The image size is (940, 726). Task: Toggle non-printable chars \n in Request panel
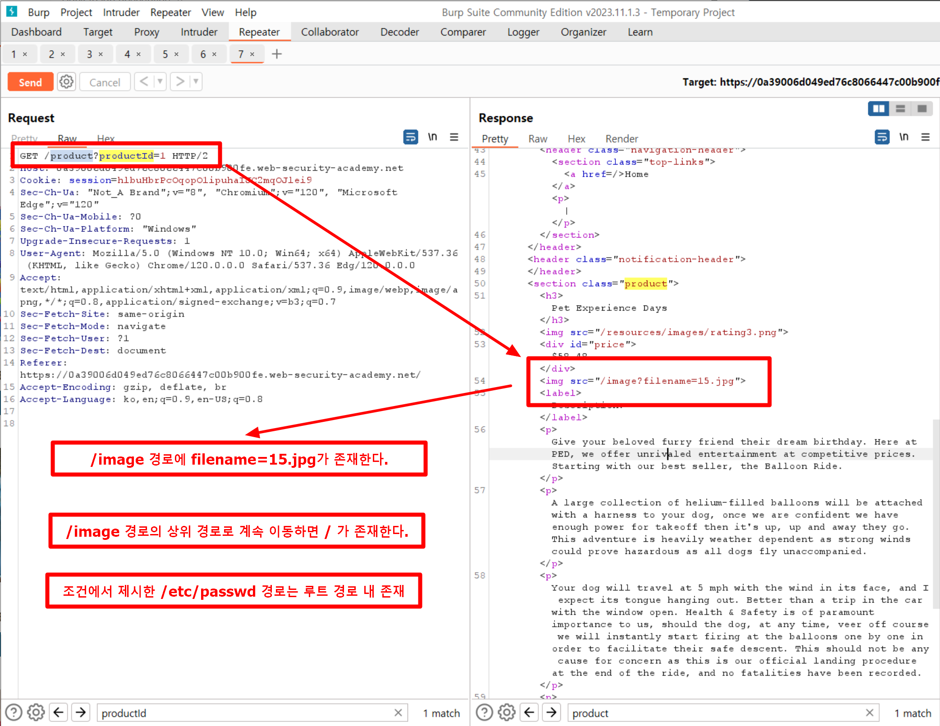[x=432, y=137]
